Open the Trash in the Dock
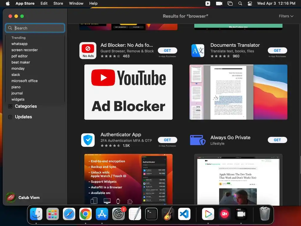The height and width of the screenshot is (226, 301). [x=265, y=214]
